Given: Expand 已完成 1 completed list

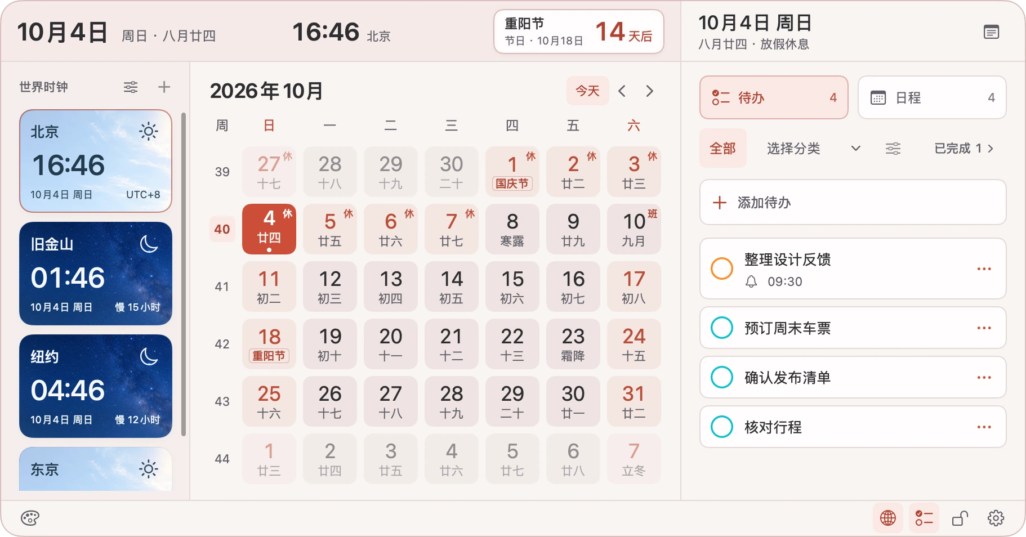Looking at the screenshot, I should click(964, 149).
